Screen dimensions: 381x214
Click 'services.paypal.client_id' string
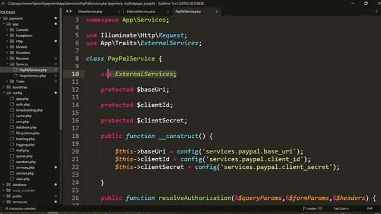(x=256, y=159)
